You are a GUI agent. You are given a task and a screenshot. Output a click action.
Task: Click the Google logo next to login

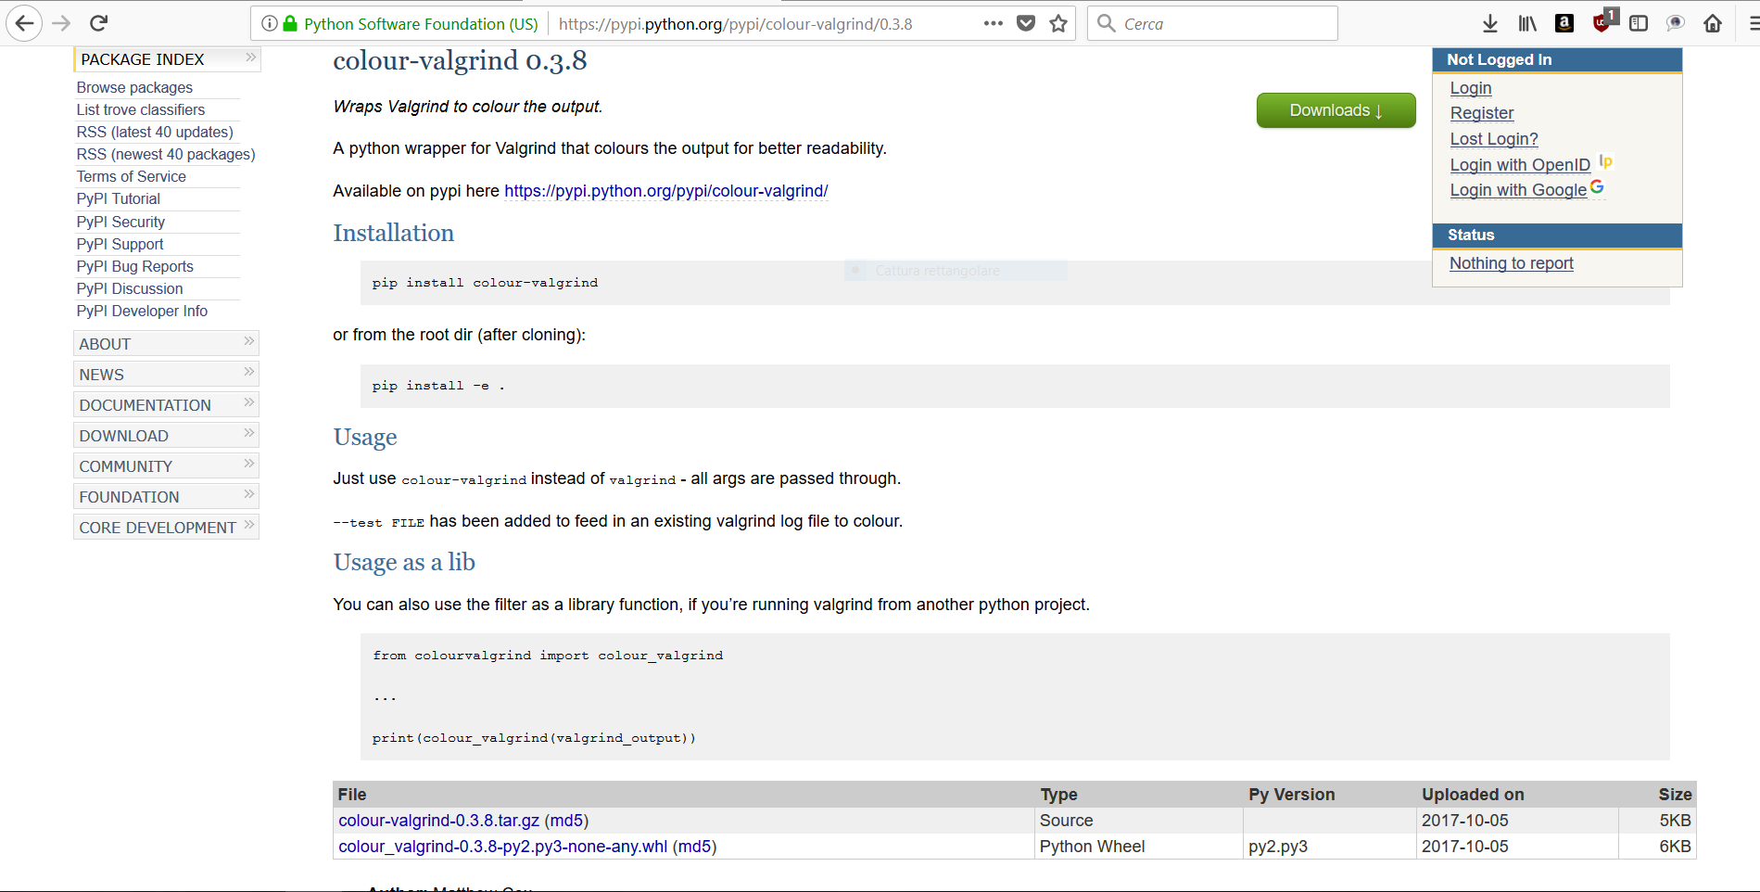point(1597,187)
